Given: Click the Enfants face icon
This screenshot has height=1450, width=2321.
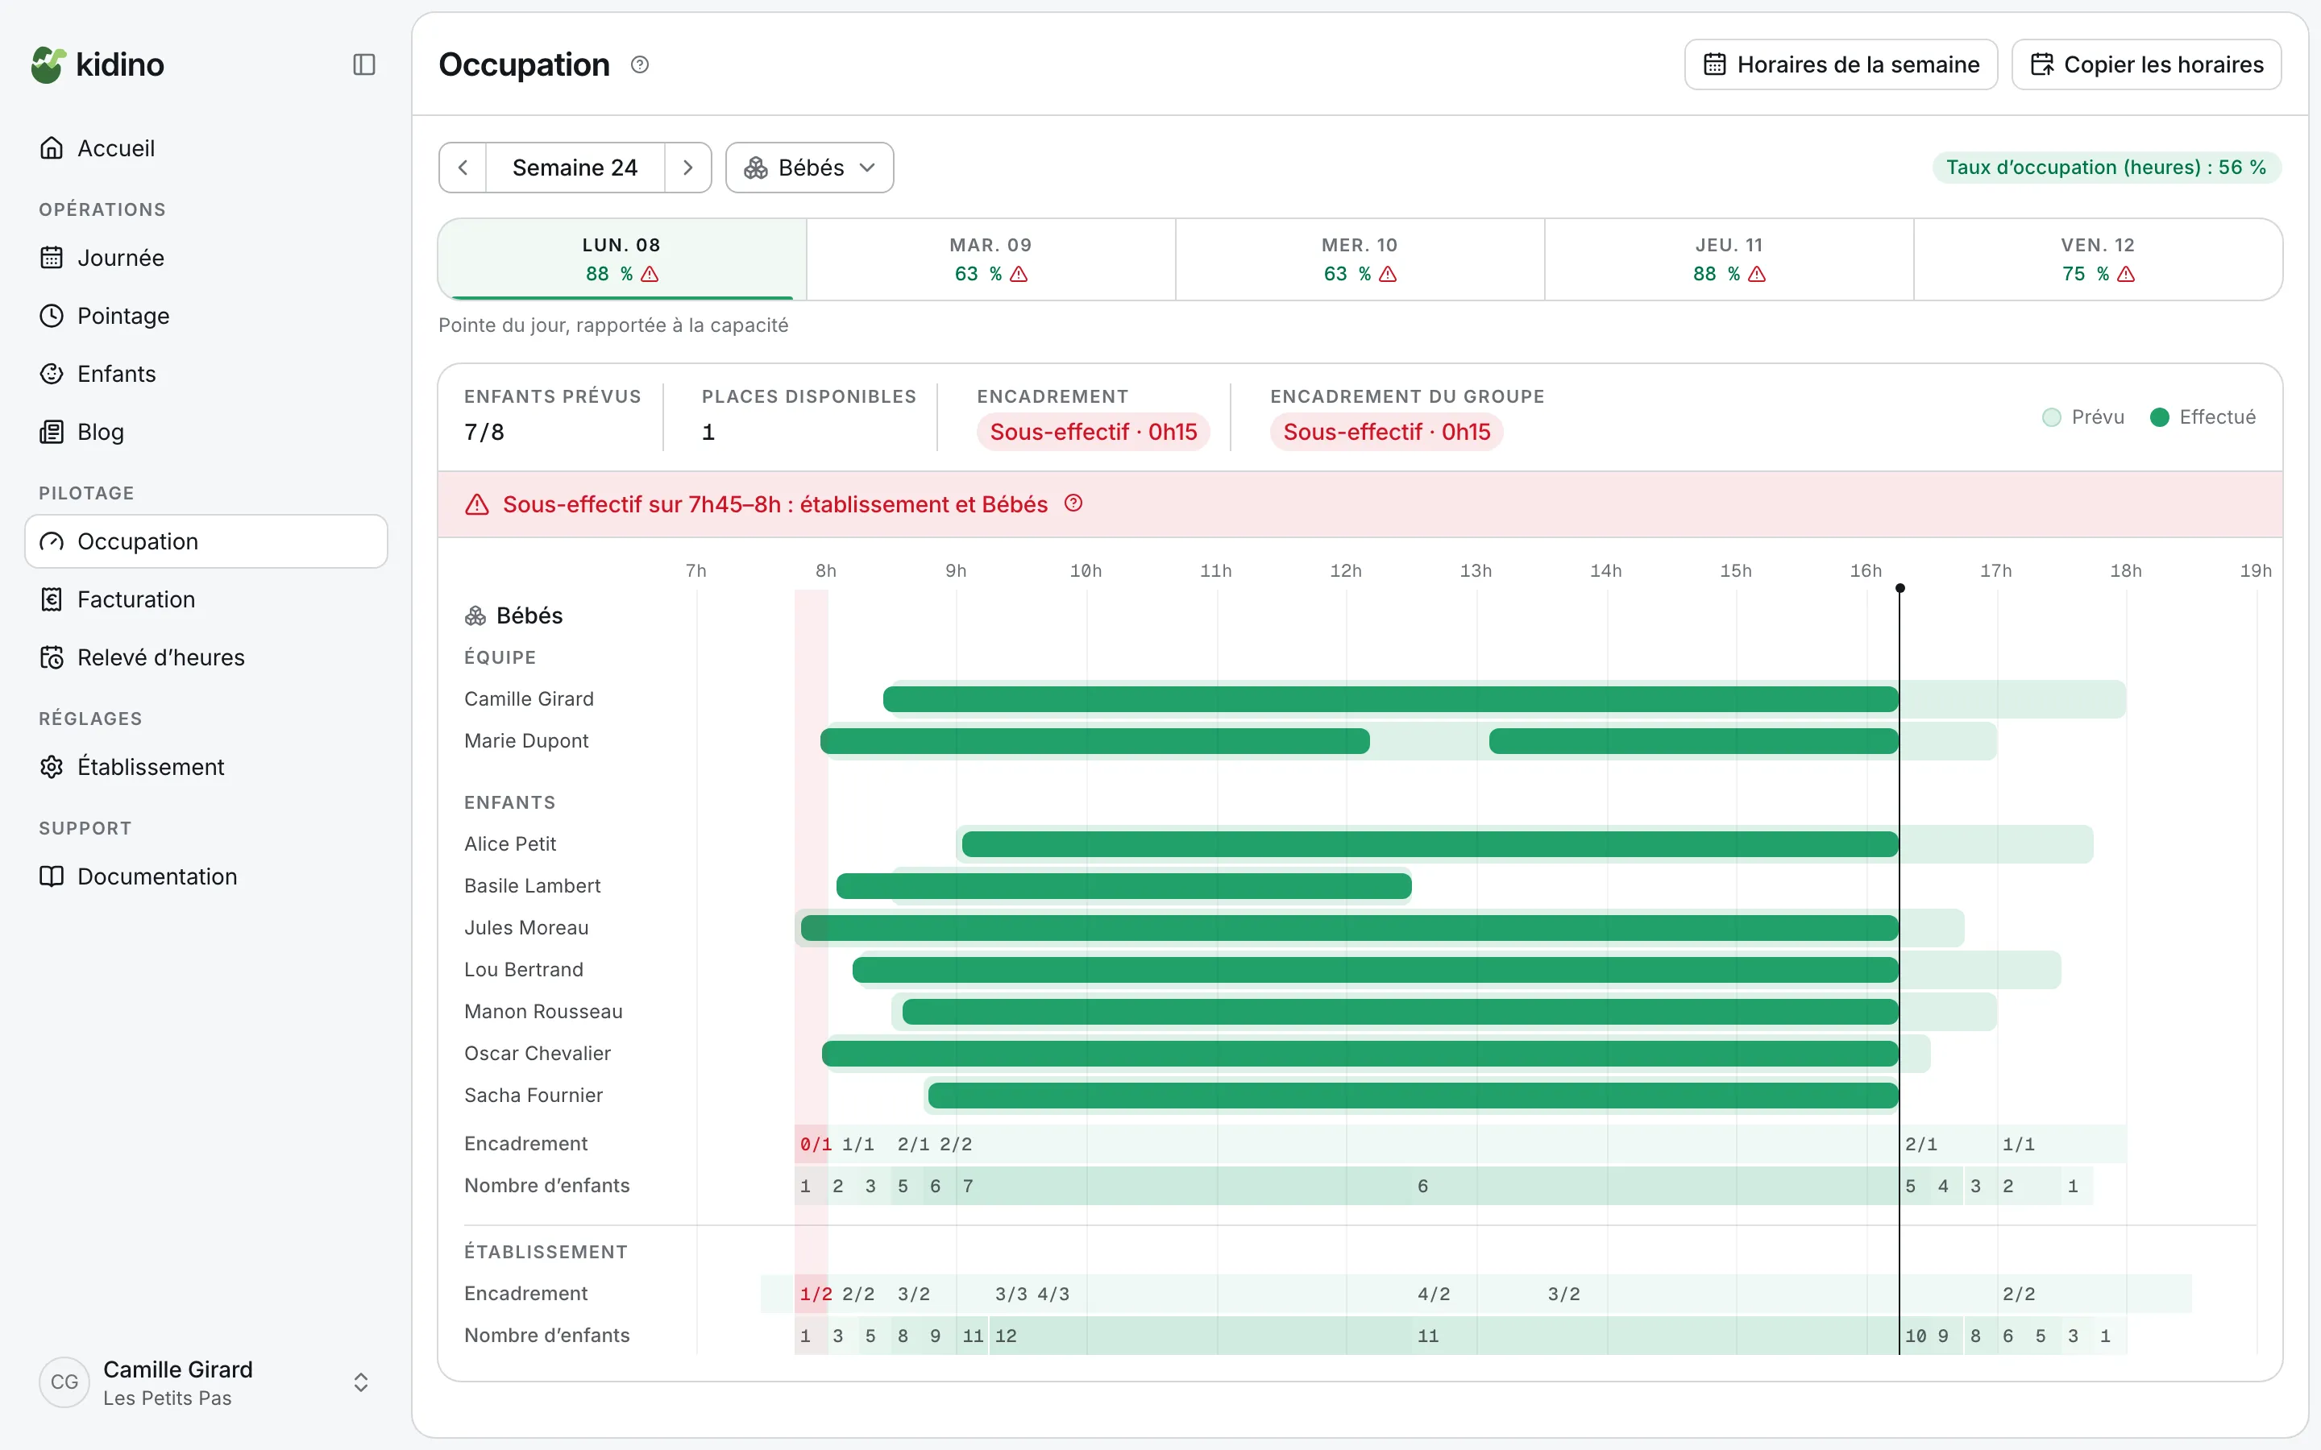Looking at the screenshot, I should click(x=52, y=374).
